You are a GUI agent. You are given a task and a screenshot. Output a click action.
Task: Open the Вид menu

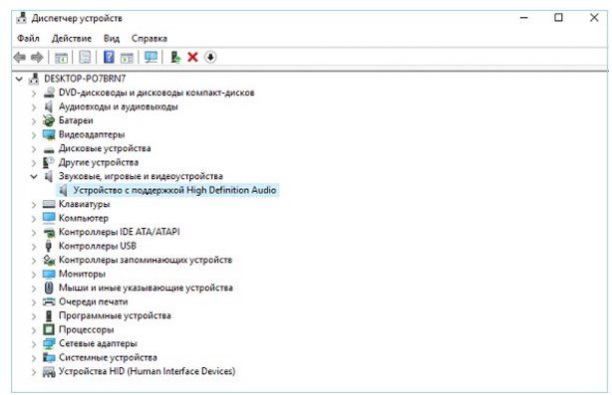[112, 38]
